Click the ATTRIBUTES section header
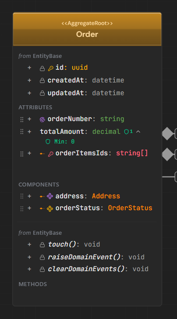The image size is (177, 319). pyautogui.click(x=35, y=108)
